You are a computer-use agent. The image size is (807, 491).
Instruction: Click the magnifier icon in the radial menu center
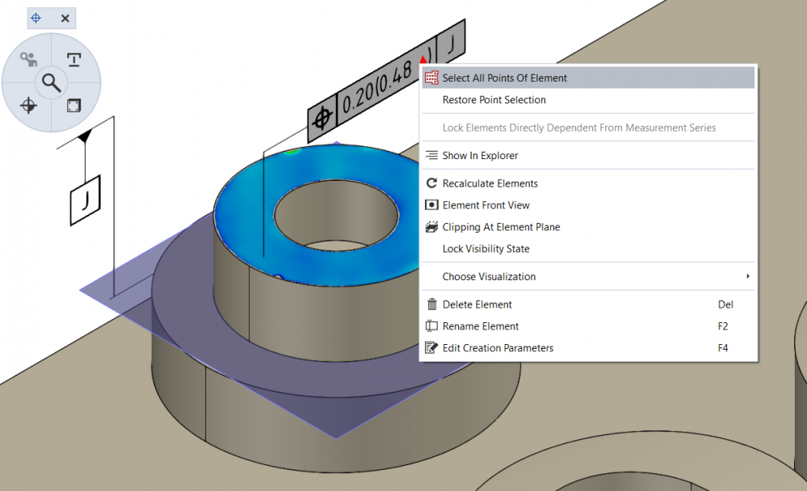pos(51,82)
